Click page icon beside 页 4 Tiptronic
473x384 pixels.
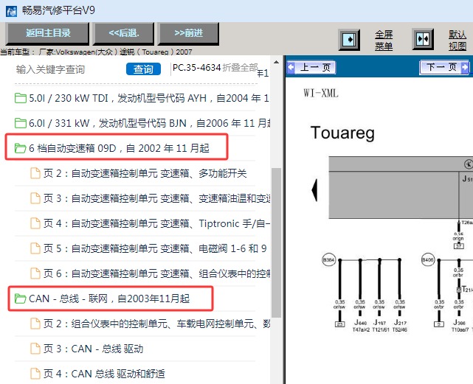tap(35, 223)
